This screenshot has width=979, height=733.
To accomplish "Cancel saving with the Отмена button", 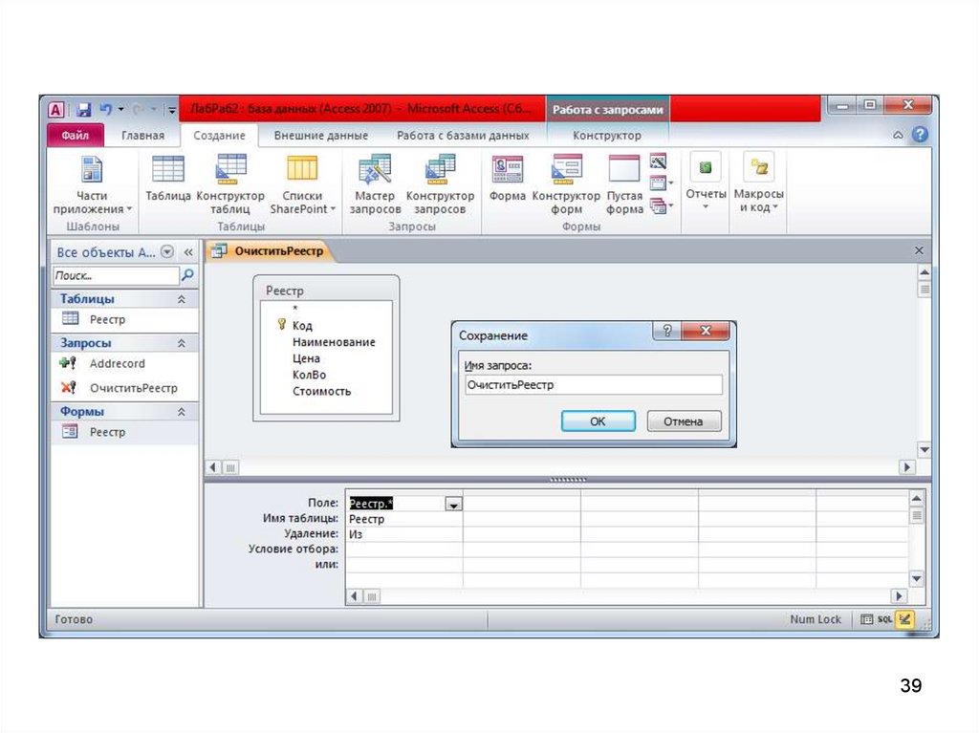I will click(x=683, y=421).
